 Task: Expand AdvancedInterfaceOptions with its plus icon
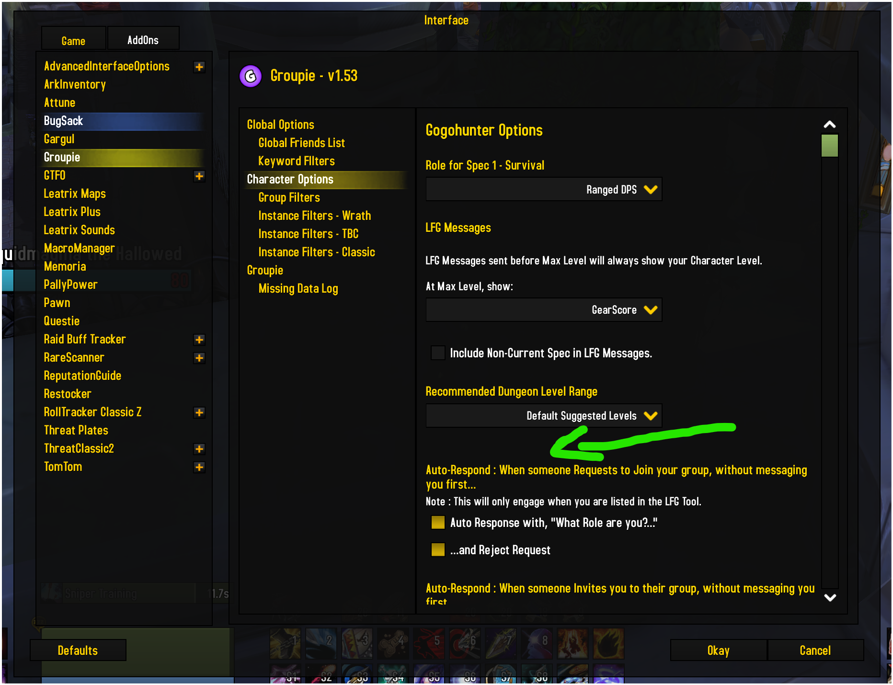(x=199, y=67)
